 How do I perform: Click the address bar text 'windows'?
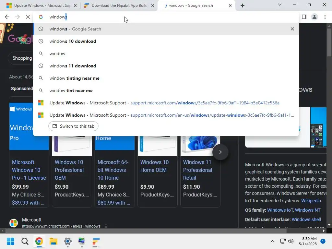click(x=58, y=17)
